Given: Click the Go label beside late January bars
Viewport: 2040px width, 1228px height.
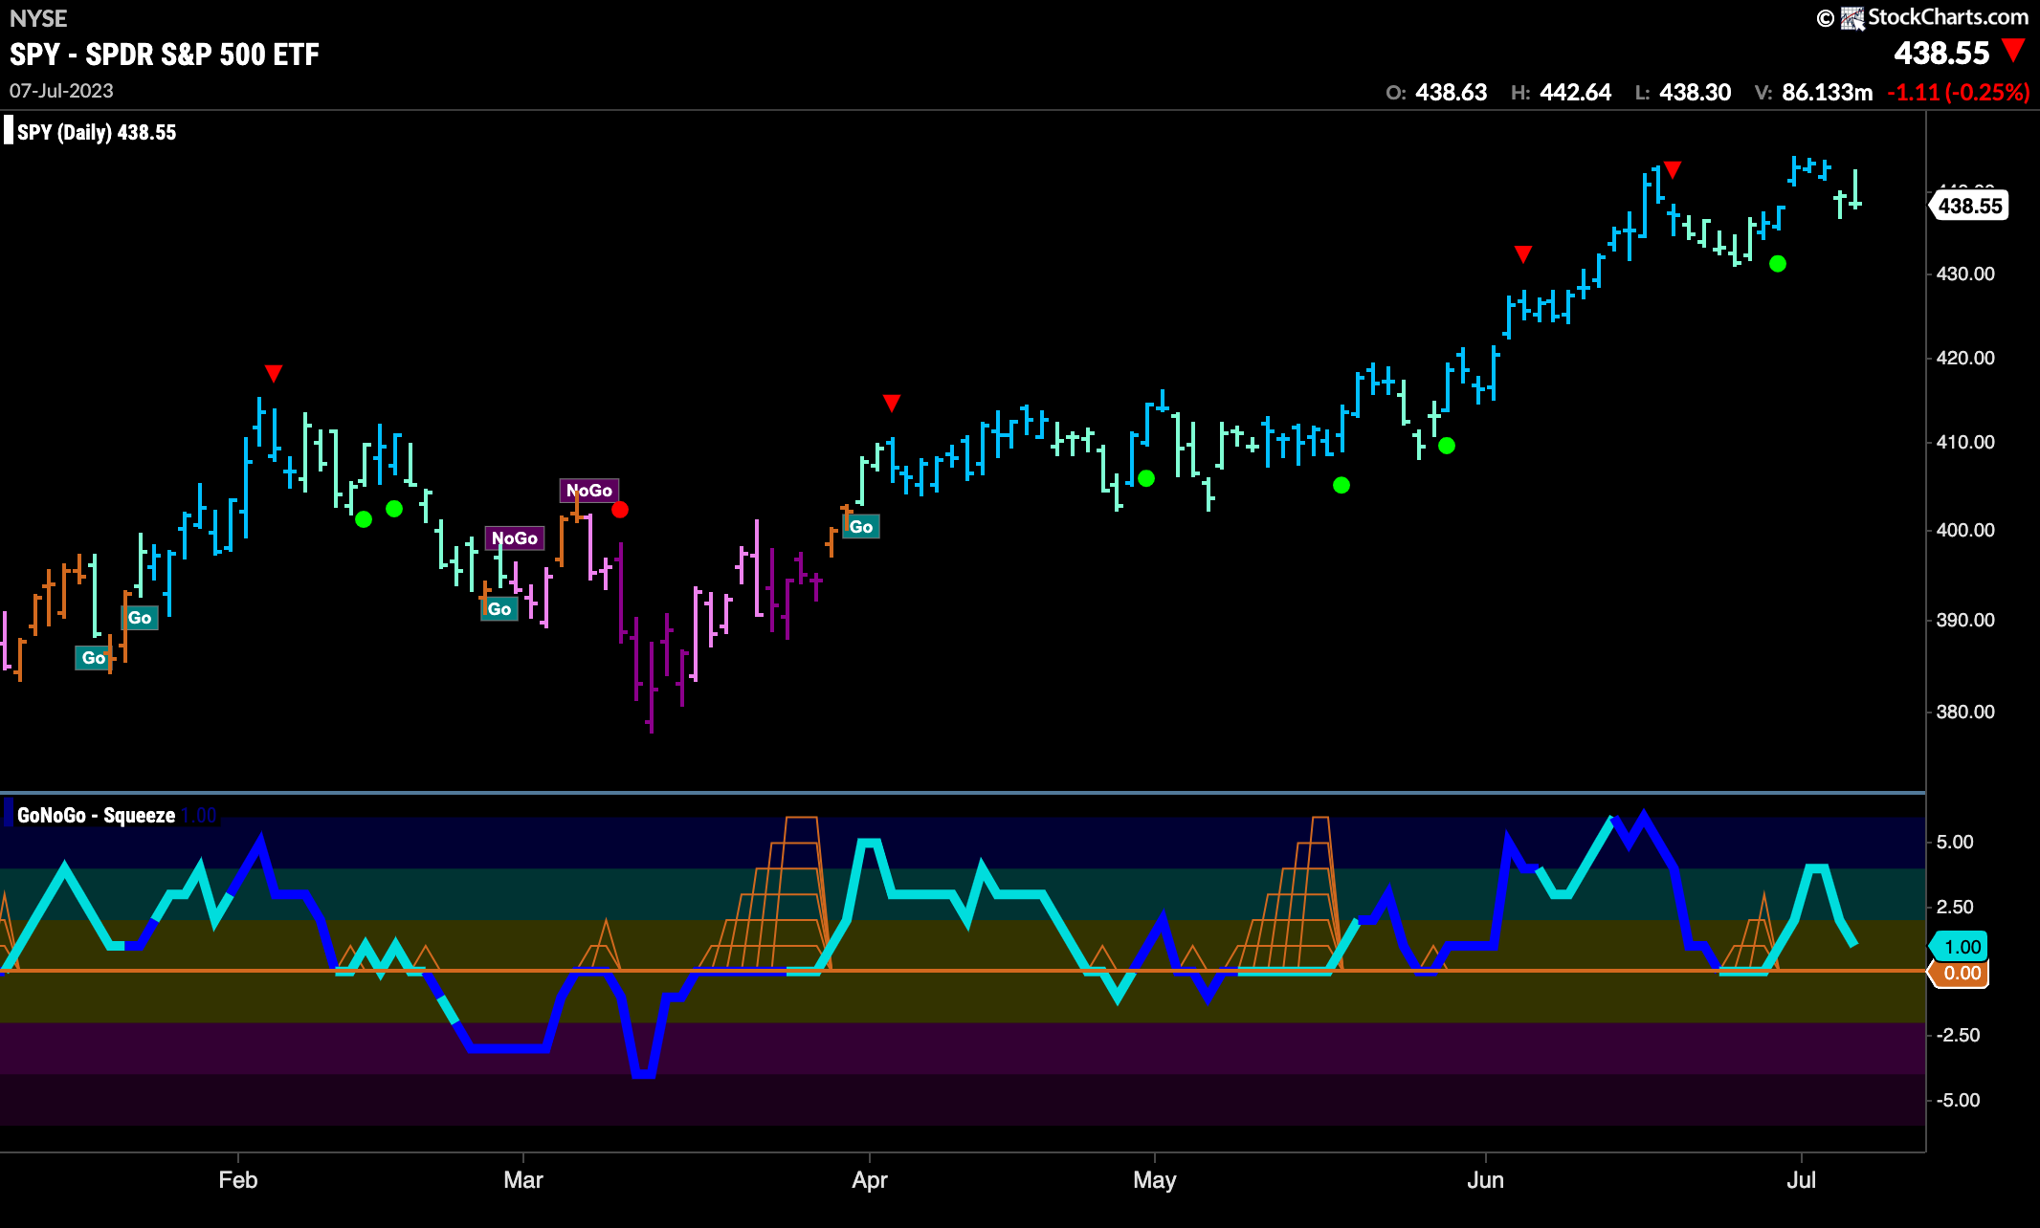Looking at the screenshot, I should tap(140, 618).
